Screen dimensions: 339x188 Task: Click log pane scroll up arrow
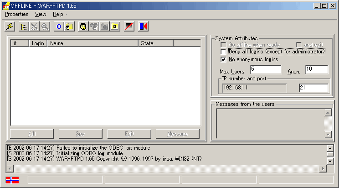point(330,148)
